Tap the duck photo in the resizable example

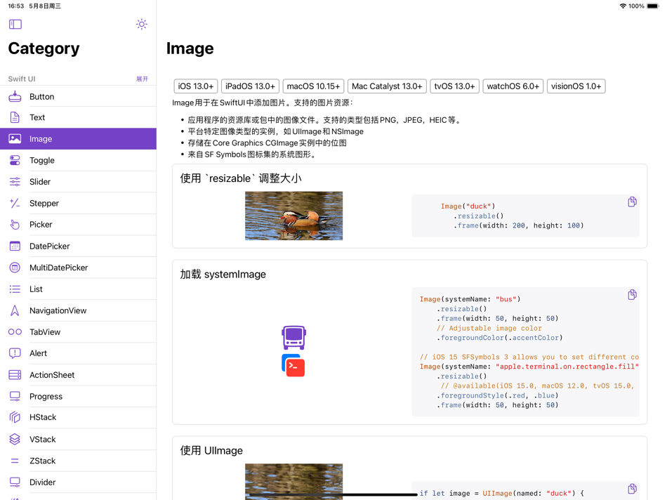tap(293, 216)
